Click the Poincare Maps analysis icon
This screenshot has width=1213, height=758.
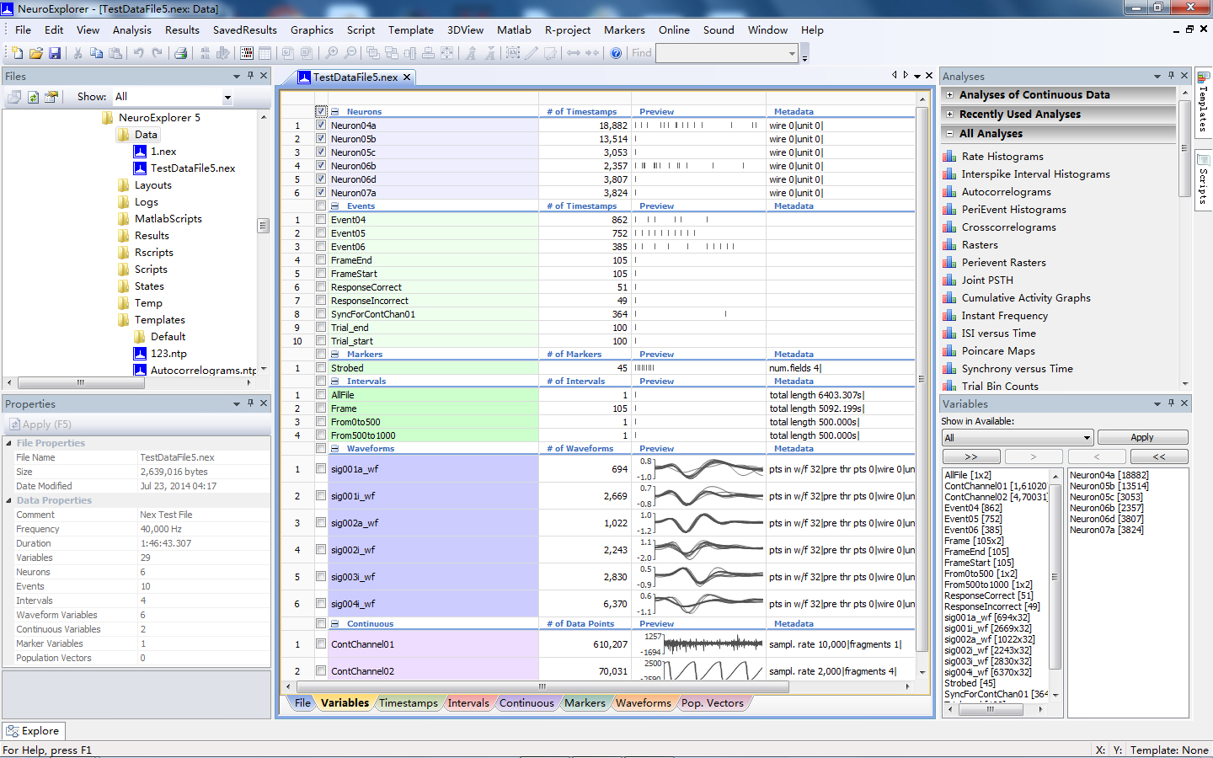pos(949,351)
